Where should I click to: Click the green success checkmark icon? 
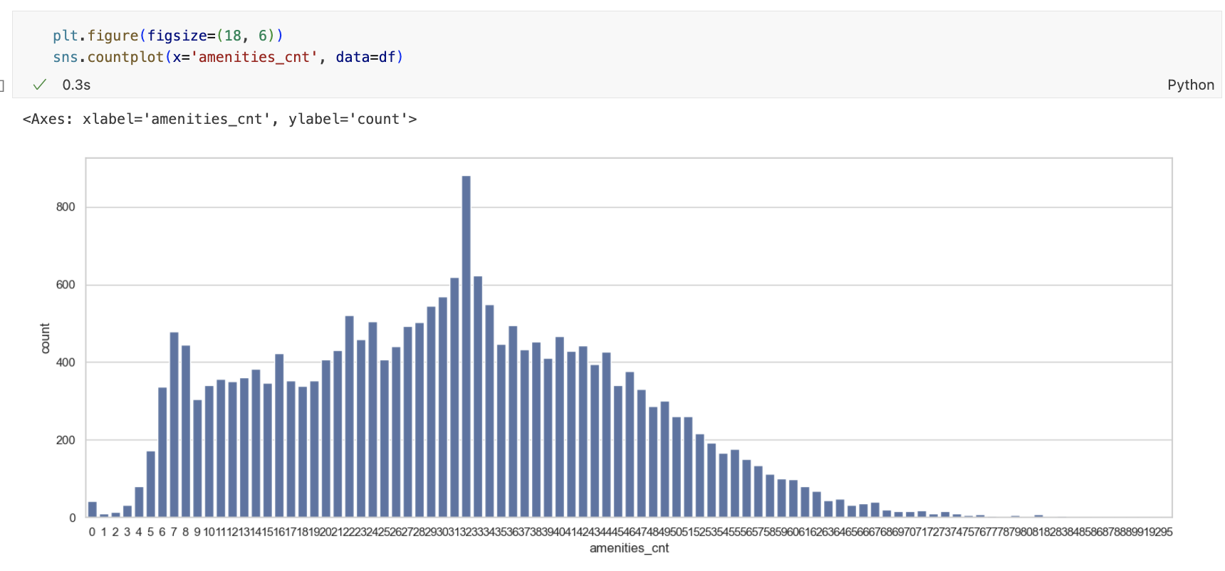[40, 85]
